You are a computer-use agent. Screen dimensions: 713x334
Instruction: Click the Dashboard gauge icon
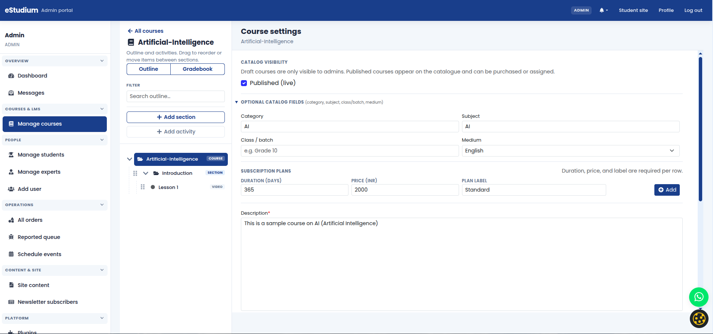11,76
